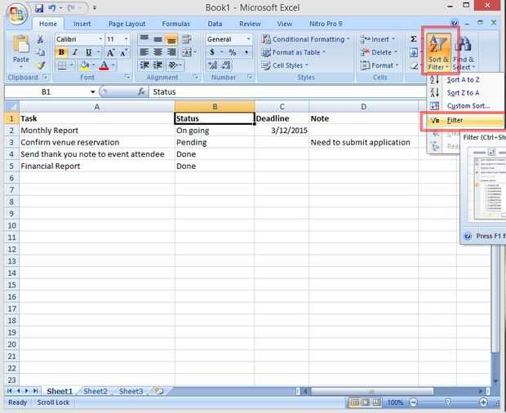This screenshot has height=413, width=506.
Task: Choose Sort Z to A
Action: [x=465, y=93]
